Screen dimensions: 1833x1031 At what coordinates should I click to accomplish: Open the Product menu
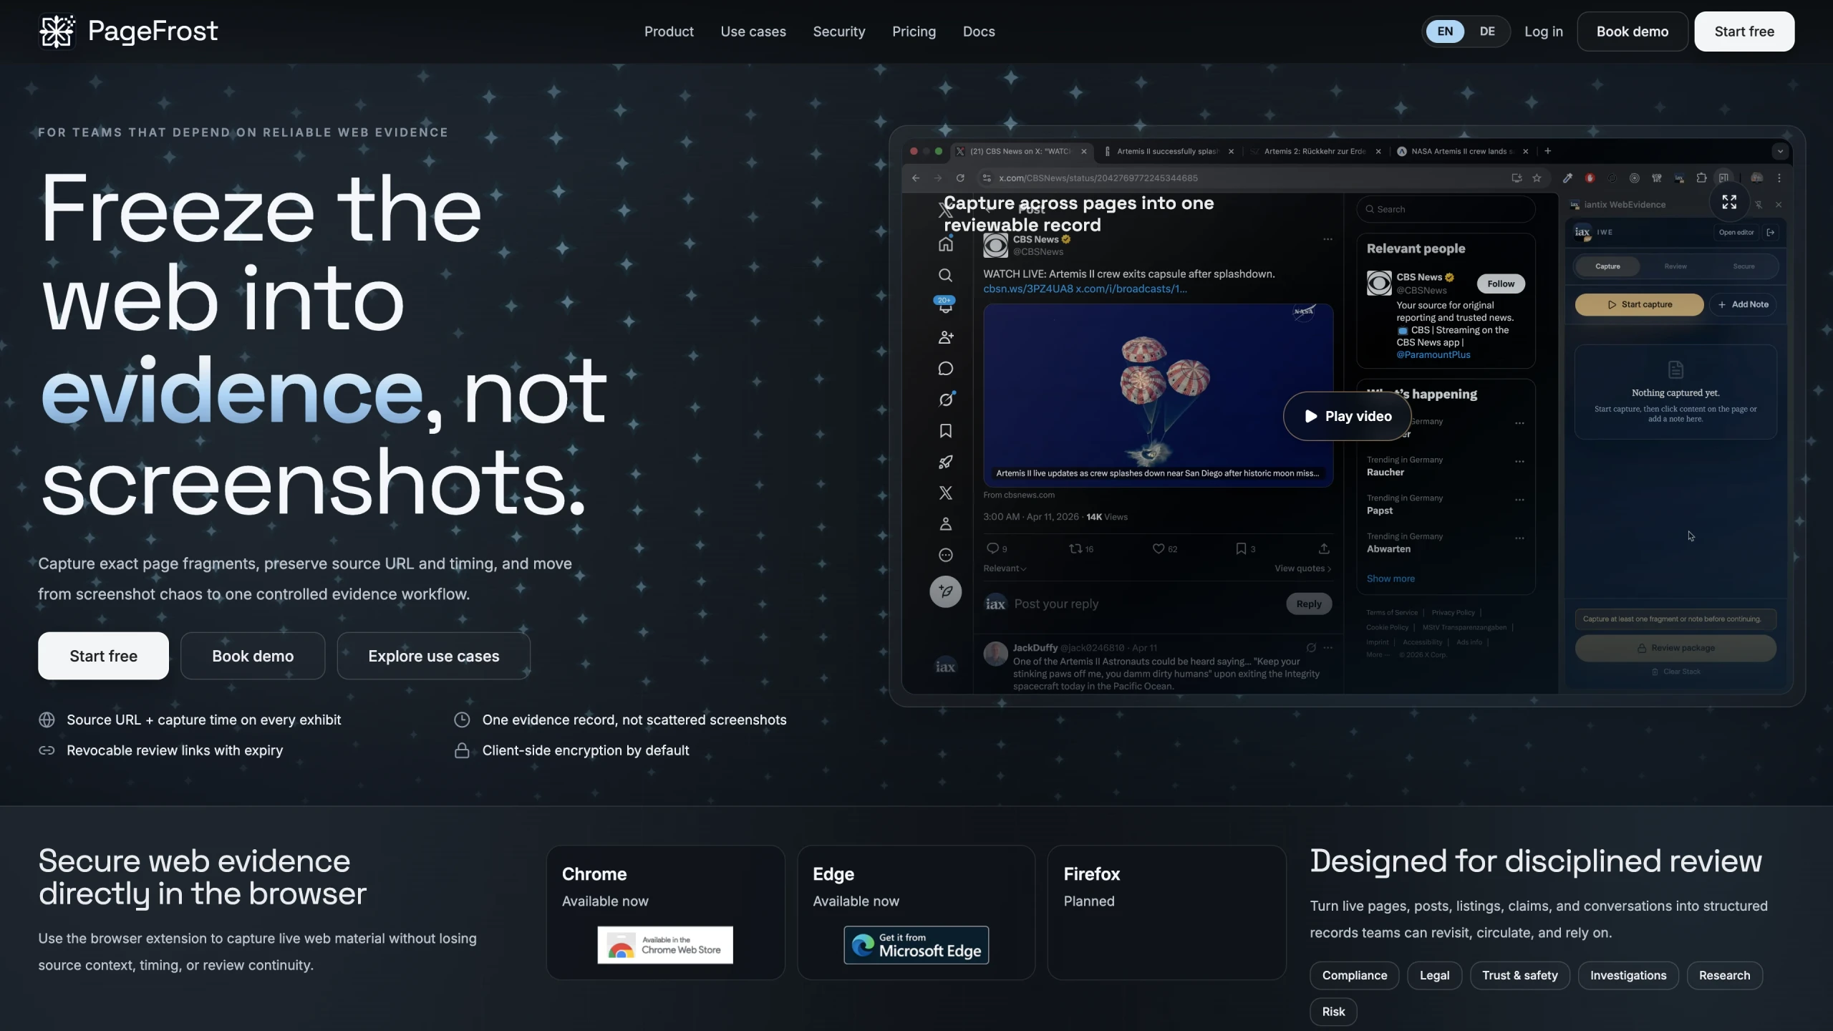(669, 32)
